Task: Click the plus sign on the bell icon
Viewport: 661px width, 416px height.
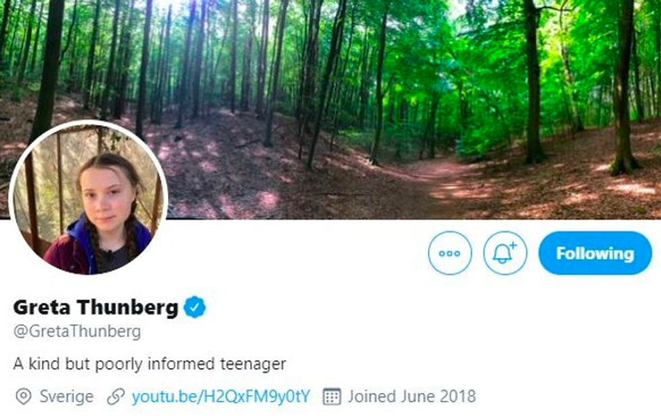Action: (513, 246)
